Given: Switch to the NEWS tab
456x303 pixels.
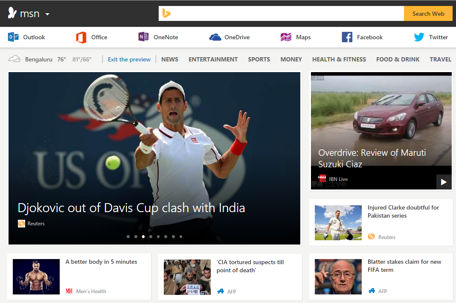Looking at the screenshot, I should pyautogui.click(x=169, y=59).
